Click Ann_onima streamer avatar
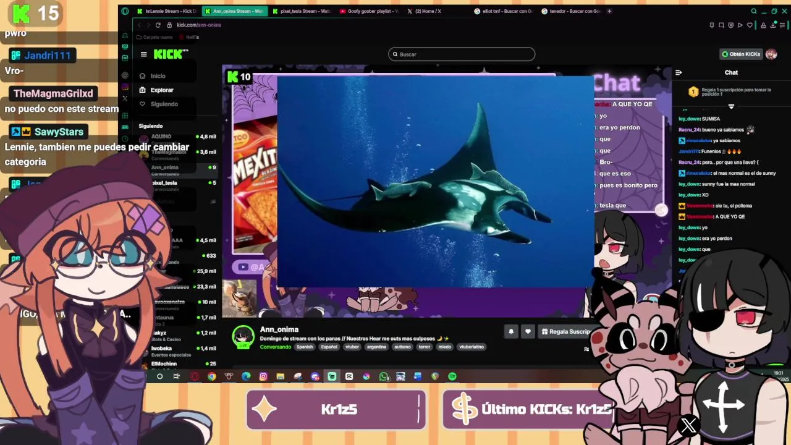Viewport: 791px width, 445px height. 243,337
